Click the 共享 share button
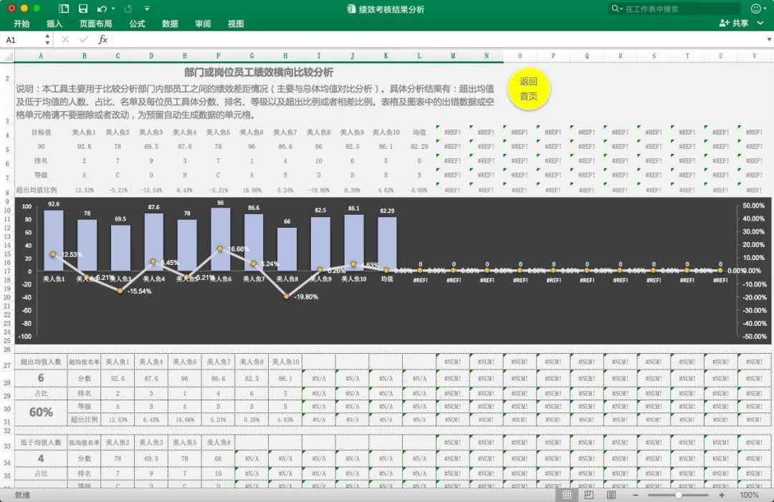The height and width of the screenshot is (502, 774). pos(734,24)
